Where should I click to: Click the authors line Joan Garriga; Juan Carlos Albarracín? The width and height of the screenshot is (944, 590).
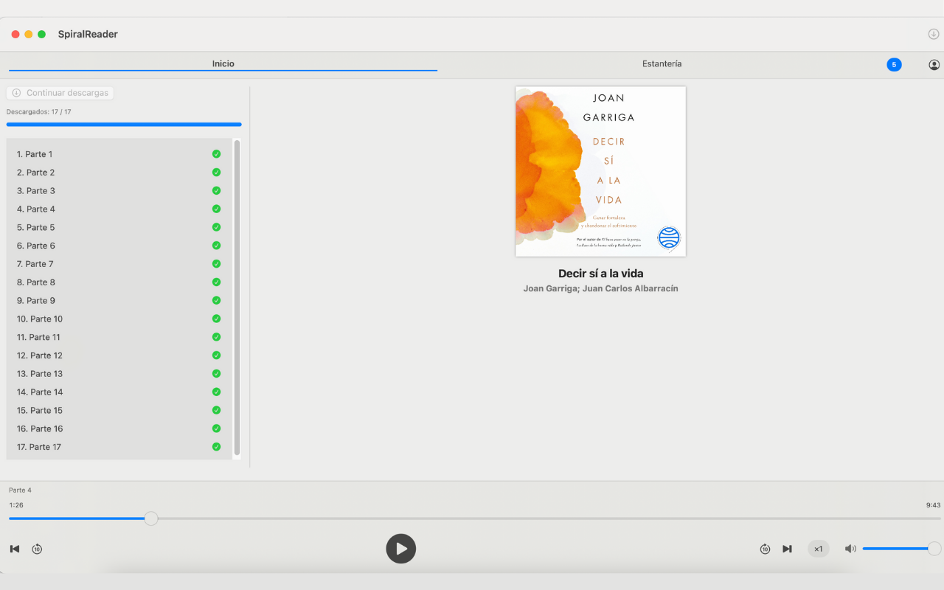click(x=600, y=289)
